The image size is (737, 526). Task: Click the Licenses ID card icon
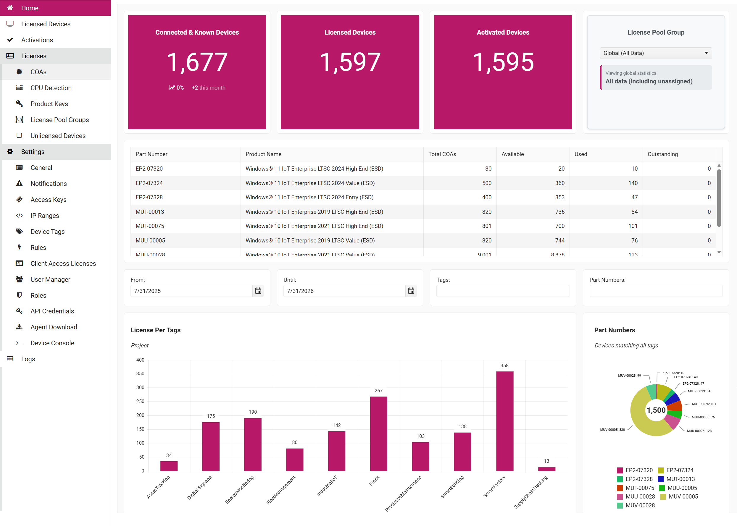click(x=10, y=56)
